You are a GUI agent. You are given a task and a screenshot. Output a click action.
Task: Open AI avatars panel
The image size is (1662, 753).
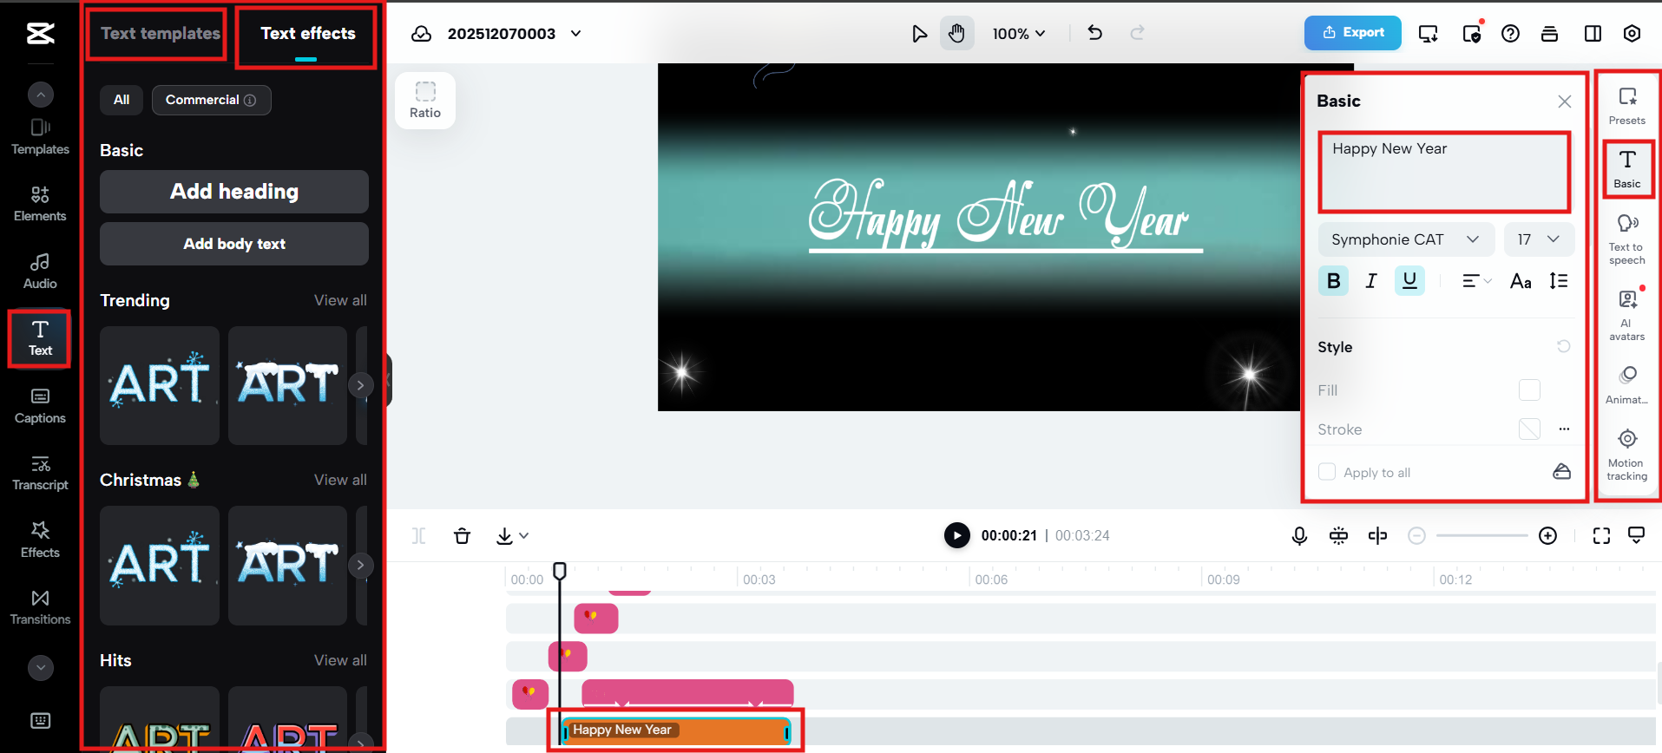[x=1627, y=315]
